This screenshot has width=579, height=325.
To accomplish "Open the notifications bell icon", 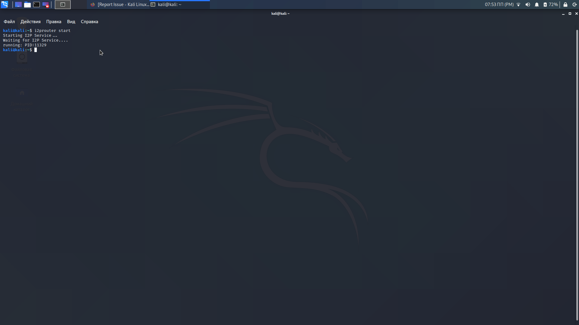I will point(537,5).
